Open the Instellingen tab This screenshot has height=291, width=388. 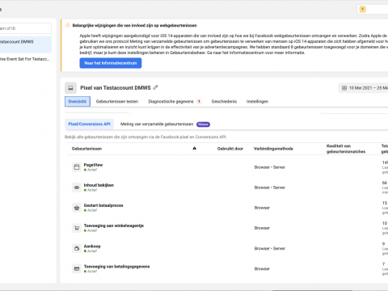257,101
